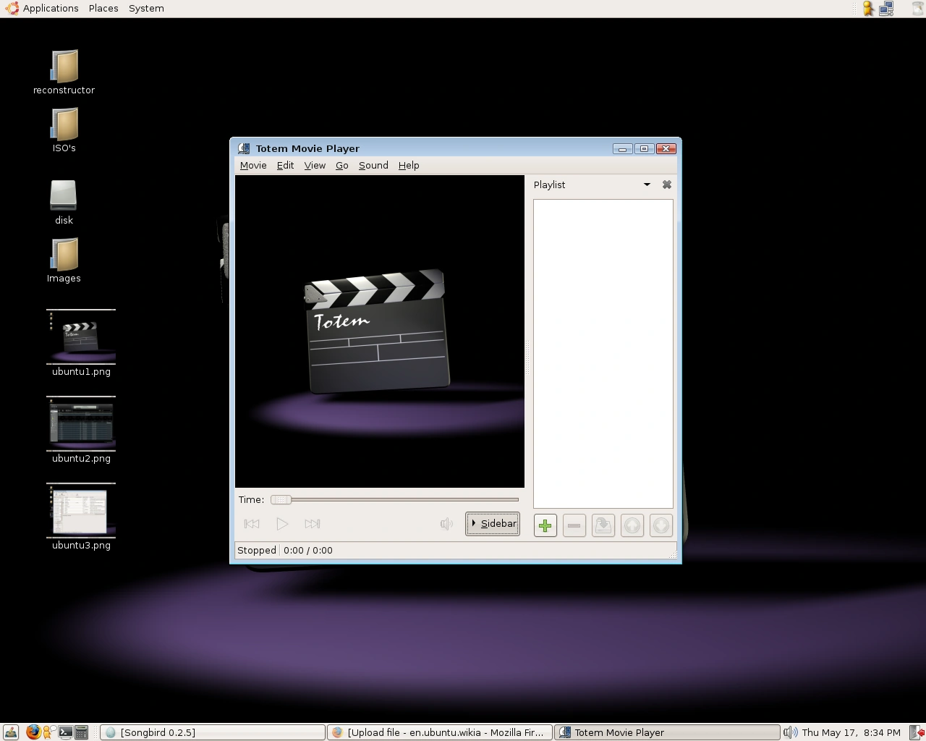Viewport: 926px width, 741px height.
Task: Add a file with the green plus button
Action: click(x=545, y=525)
